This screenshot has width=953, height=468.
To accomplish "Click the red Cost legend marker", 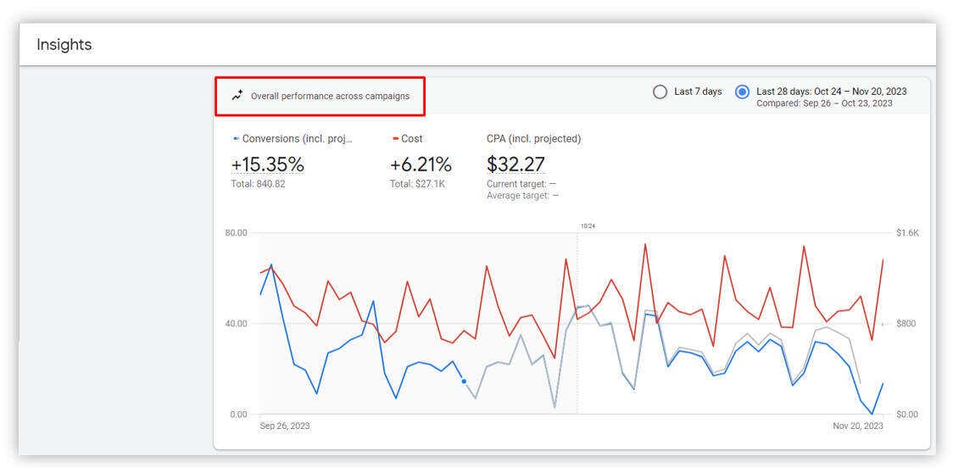I will (395, 138).
